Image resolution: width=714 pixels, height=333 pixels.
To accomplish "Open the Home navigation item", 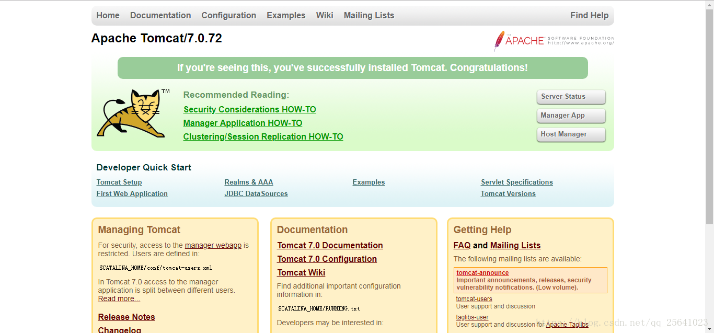I will click(108, 15).
